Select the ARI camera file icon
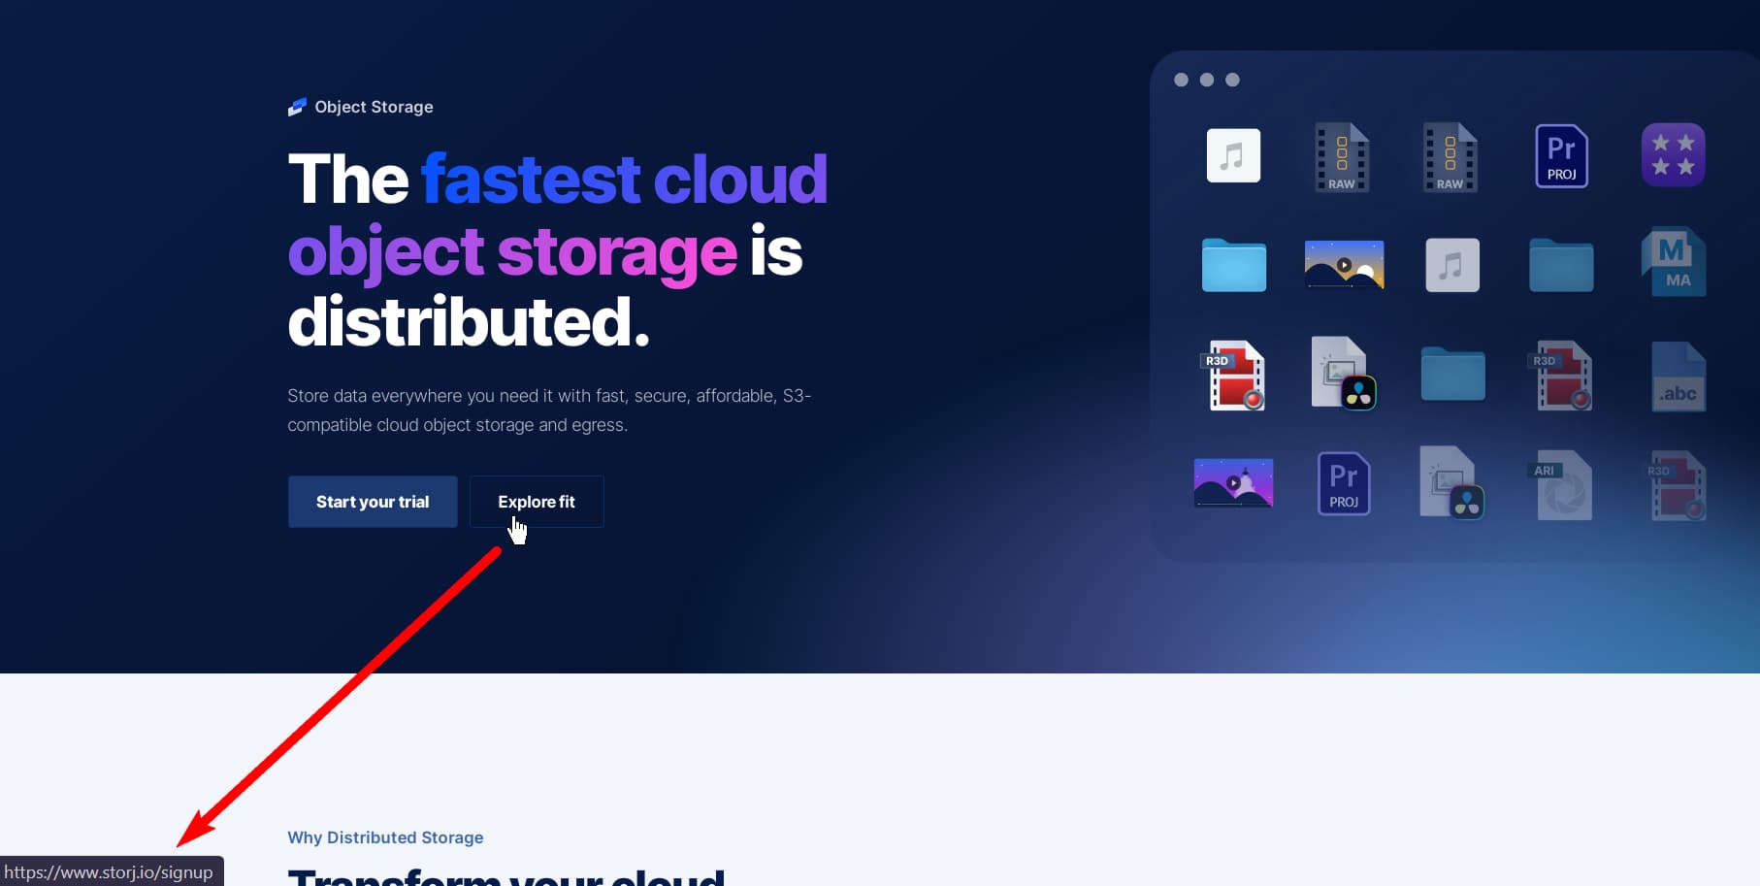 tap(1560, 485)
